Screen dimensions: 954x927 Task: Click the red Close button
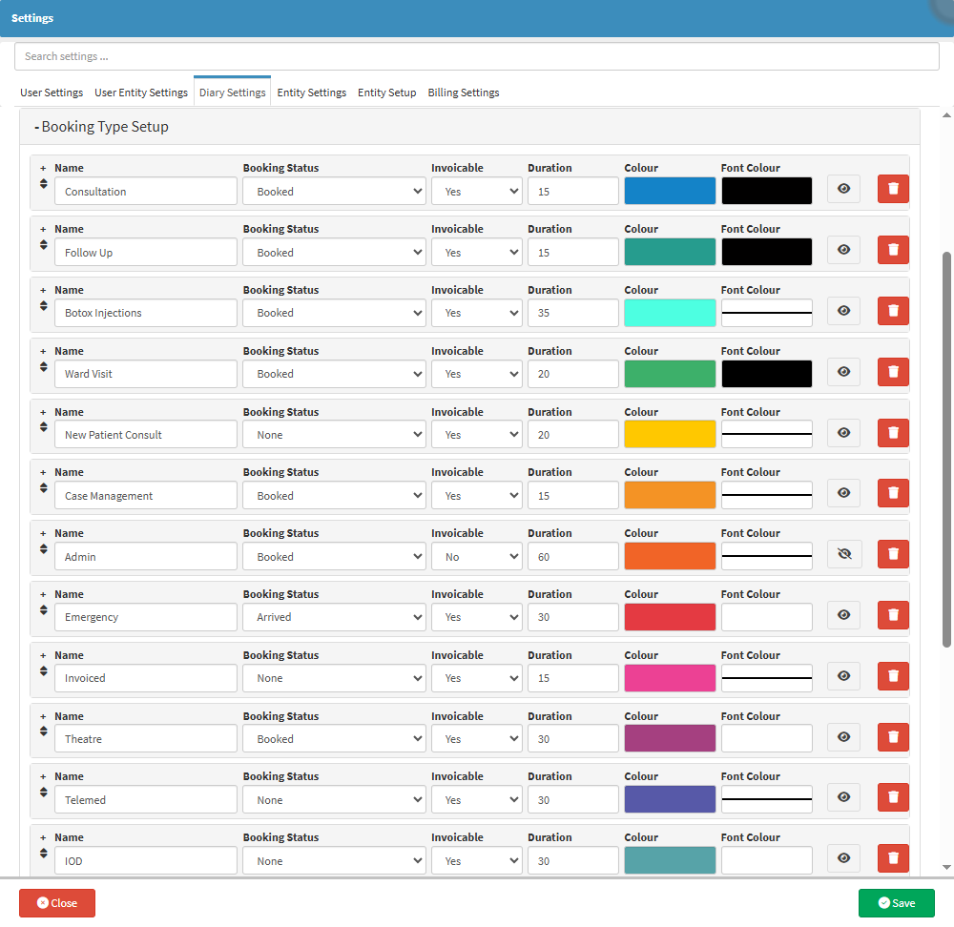tap(57, 902)
